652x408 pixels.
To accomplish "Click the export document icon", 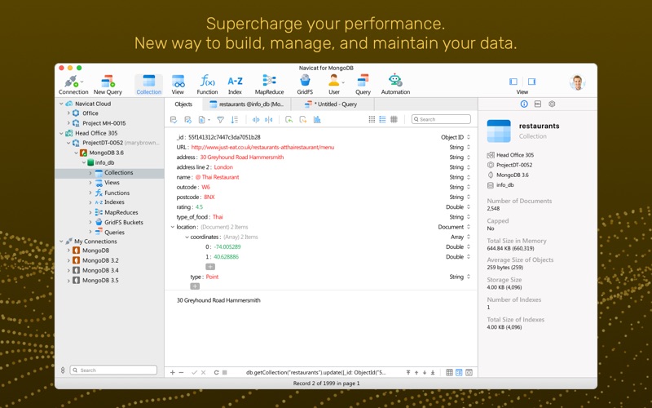I will coord(303,119).
